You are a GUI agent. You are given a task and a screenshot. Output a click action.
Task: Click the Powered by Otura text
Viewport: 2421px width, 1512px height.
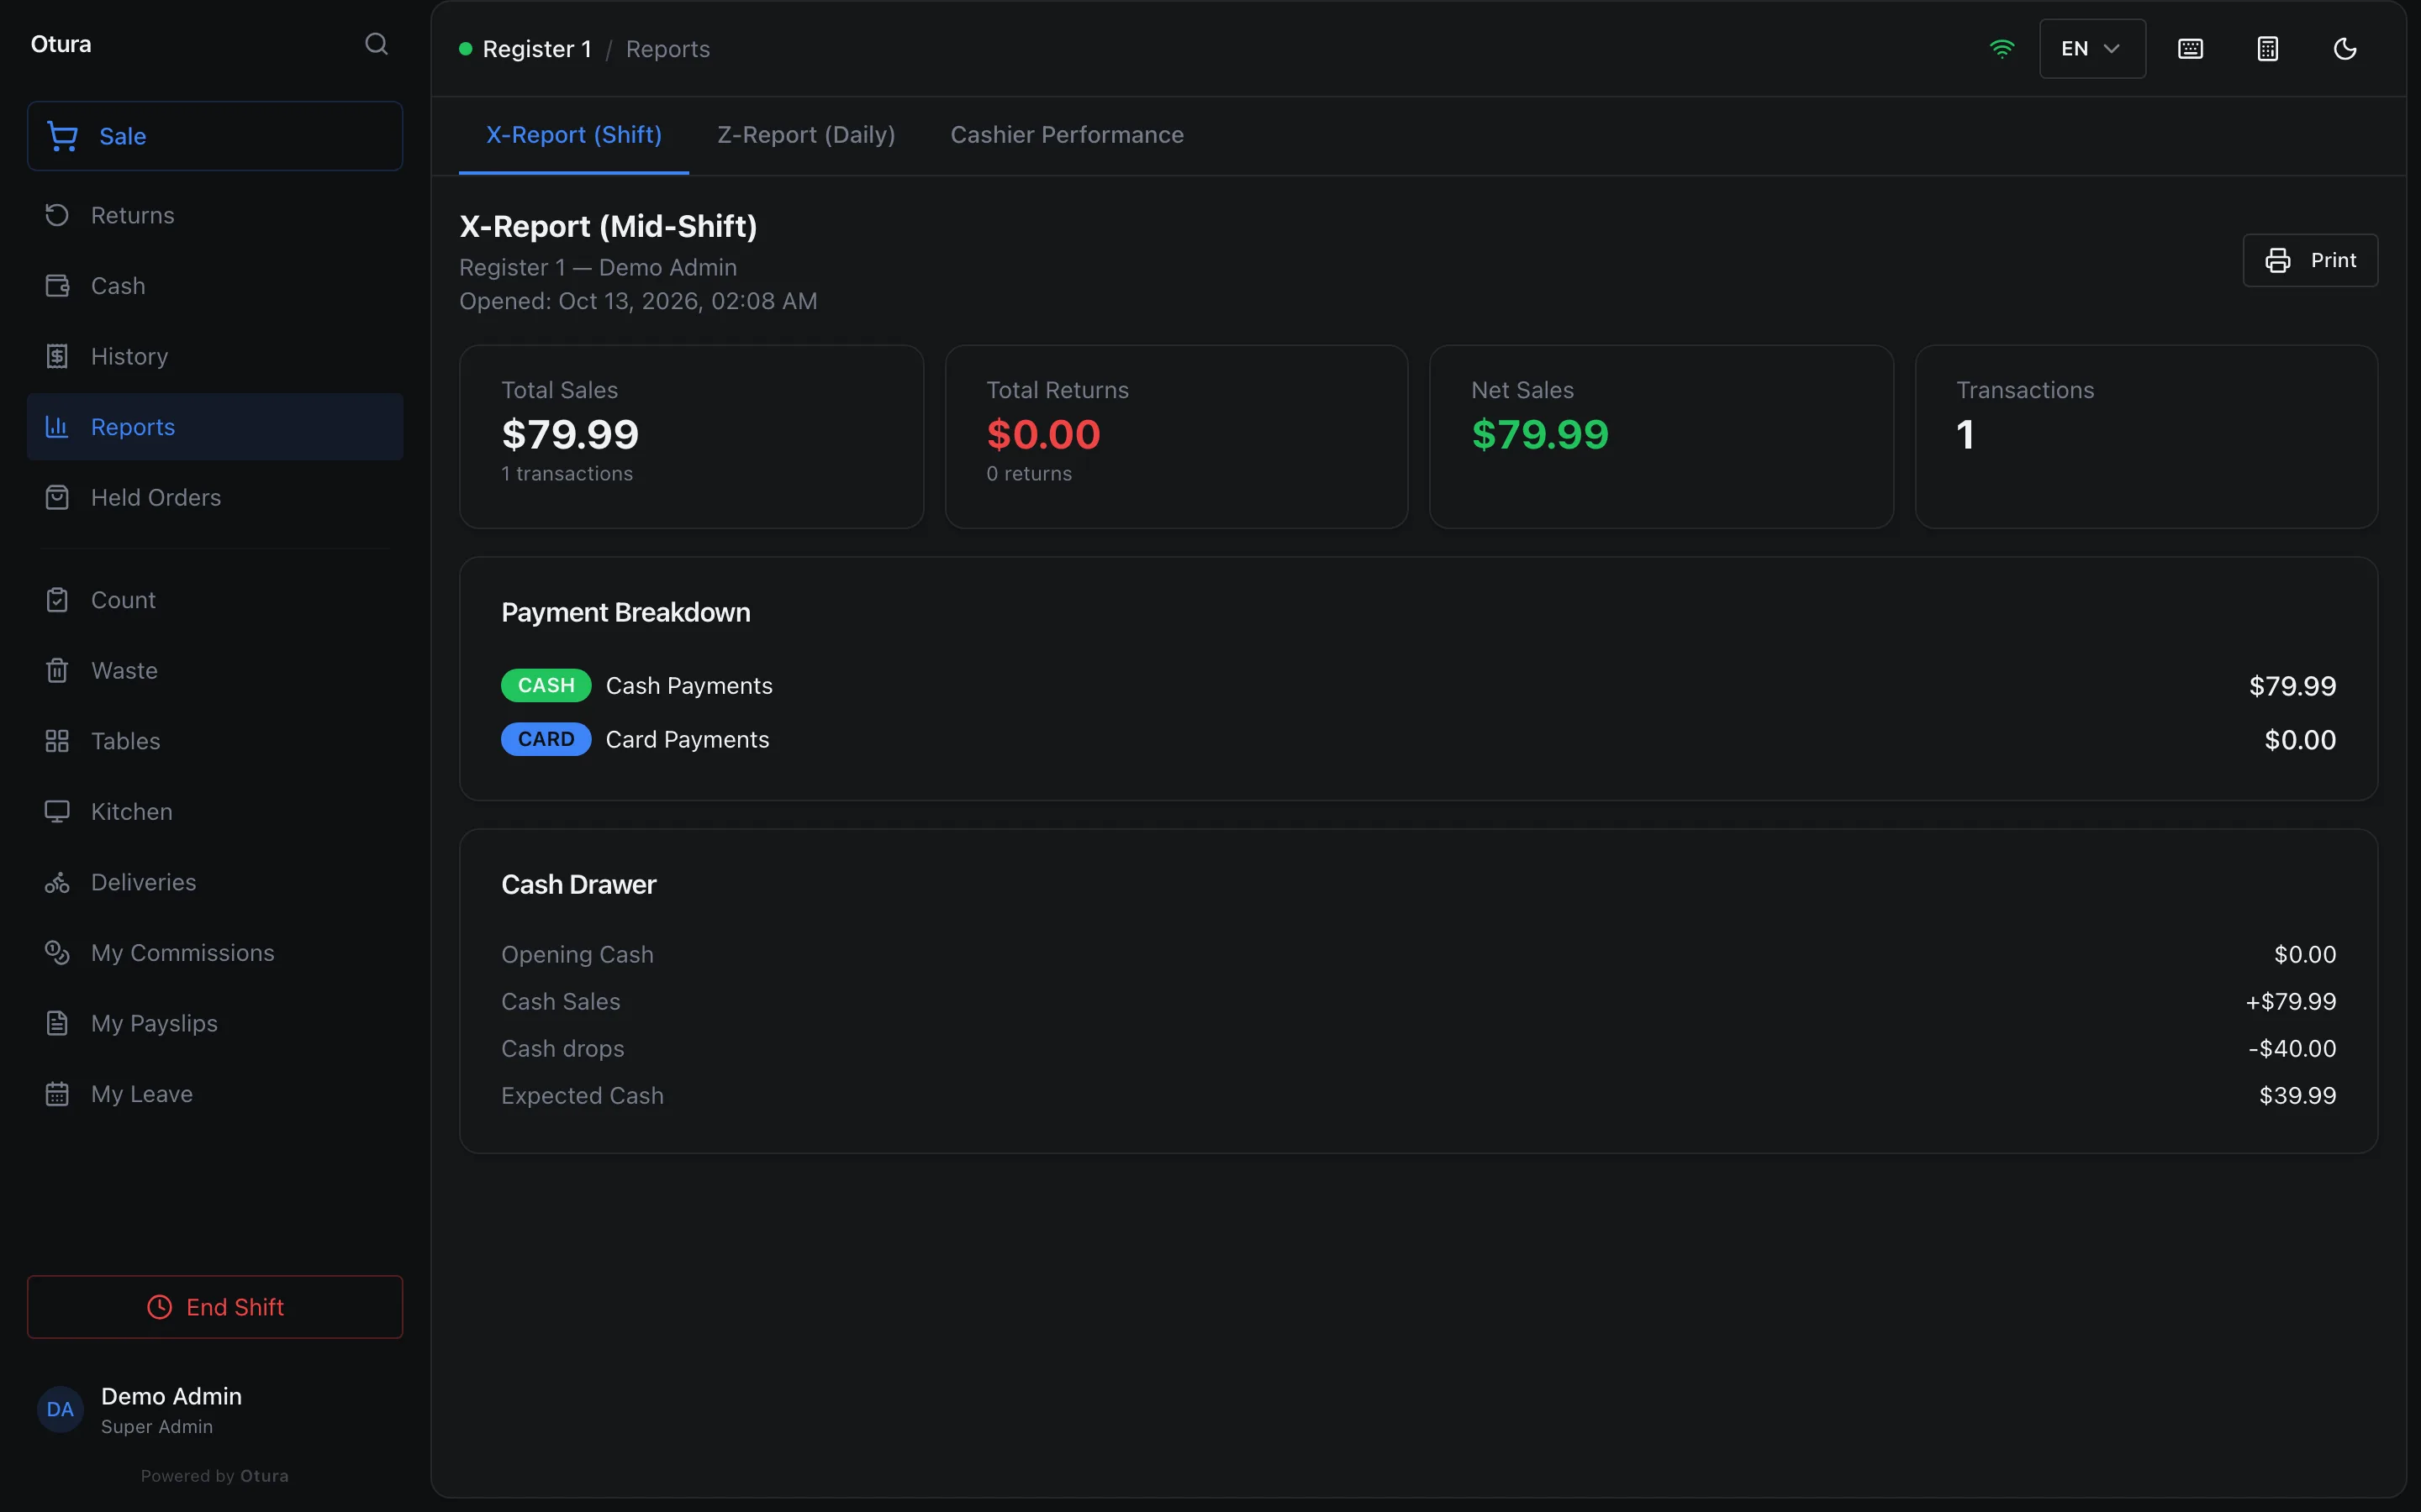pyautogui.click(x=215, y=1476)
